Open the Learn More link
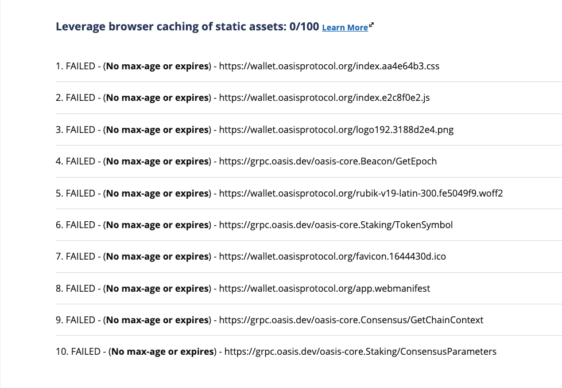 pos(345,28)
